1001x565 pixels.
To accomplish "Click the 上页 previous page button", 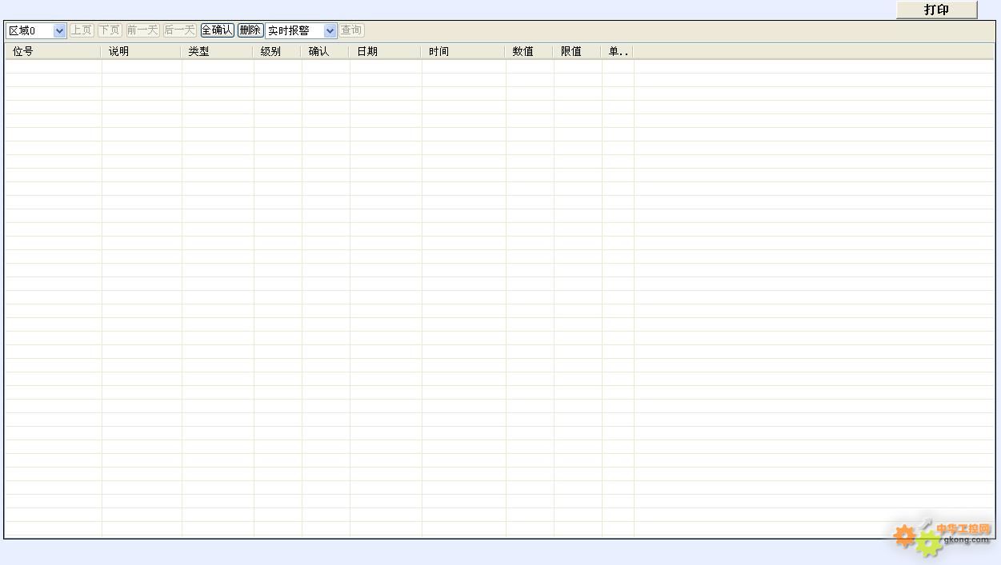I will (82, 30).
